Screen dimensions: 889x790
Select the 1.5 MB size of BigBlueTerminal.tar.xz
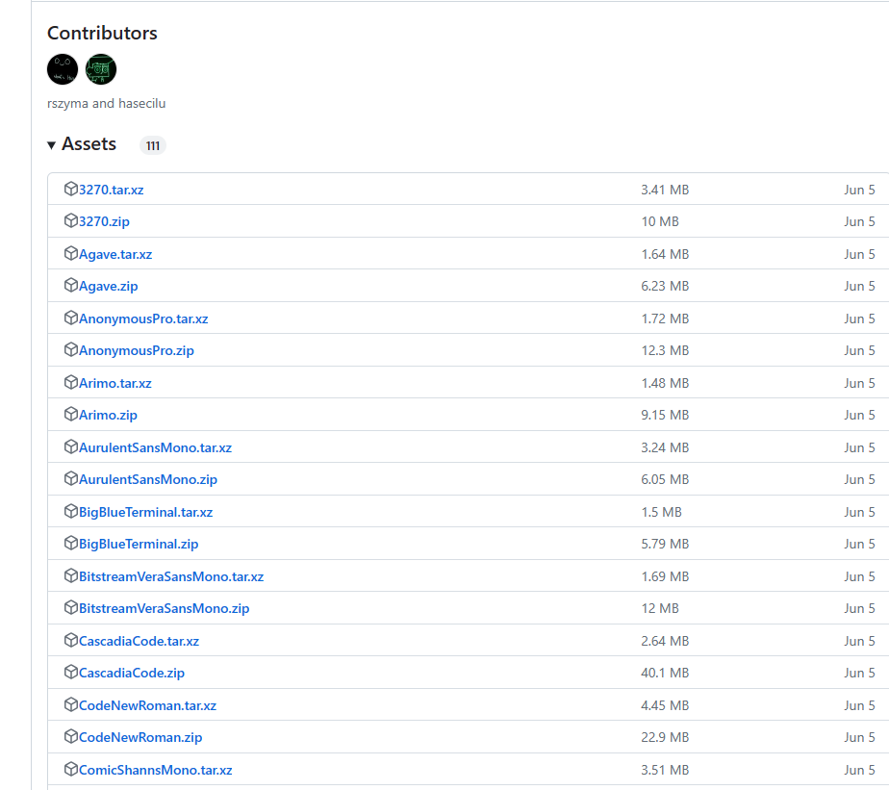click(662, 513)
